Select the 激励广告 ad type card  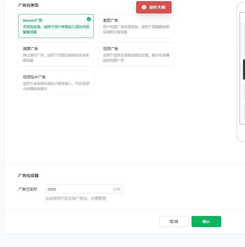click(x=136, y=26)
